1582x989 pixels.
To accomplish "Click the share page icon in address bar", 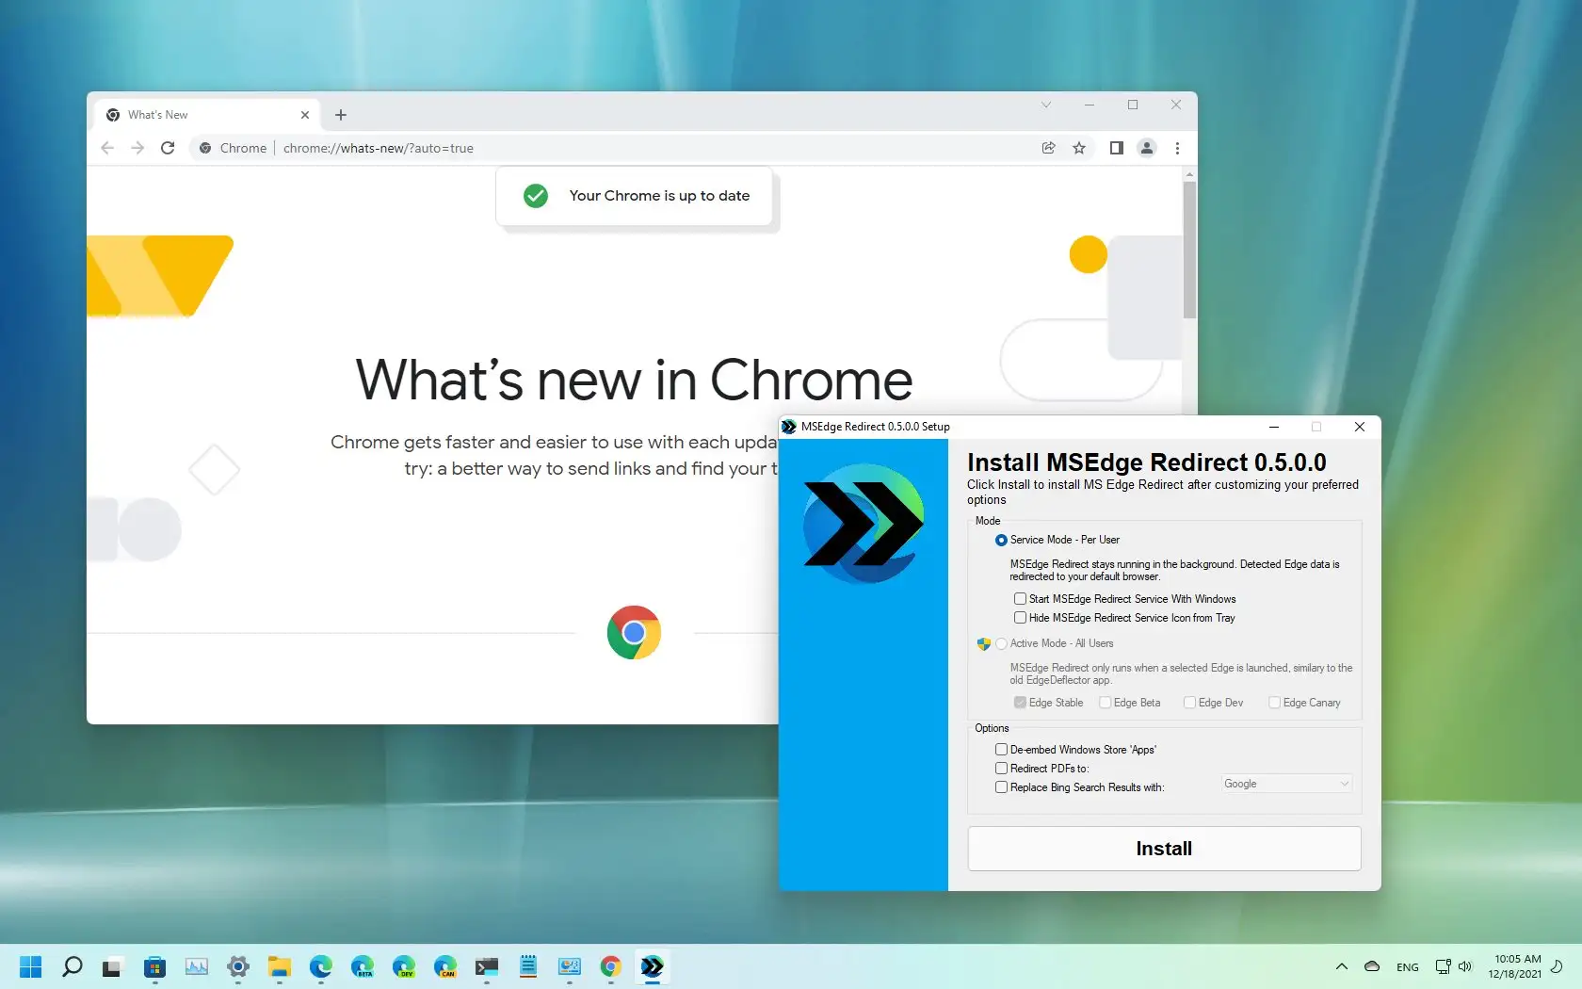I will click(x=1048, y=148).
